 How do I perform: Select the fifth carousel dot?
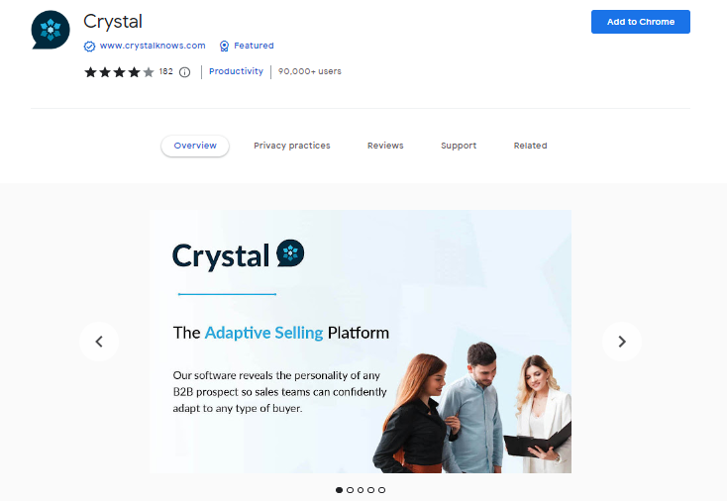[381, 490]
